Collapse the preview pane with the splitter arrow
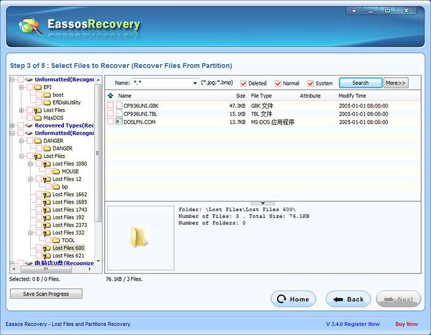Screen dimensions: 431x335 coord(263,203)
